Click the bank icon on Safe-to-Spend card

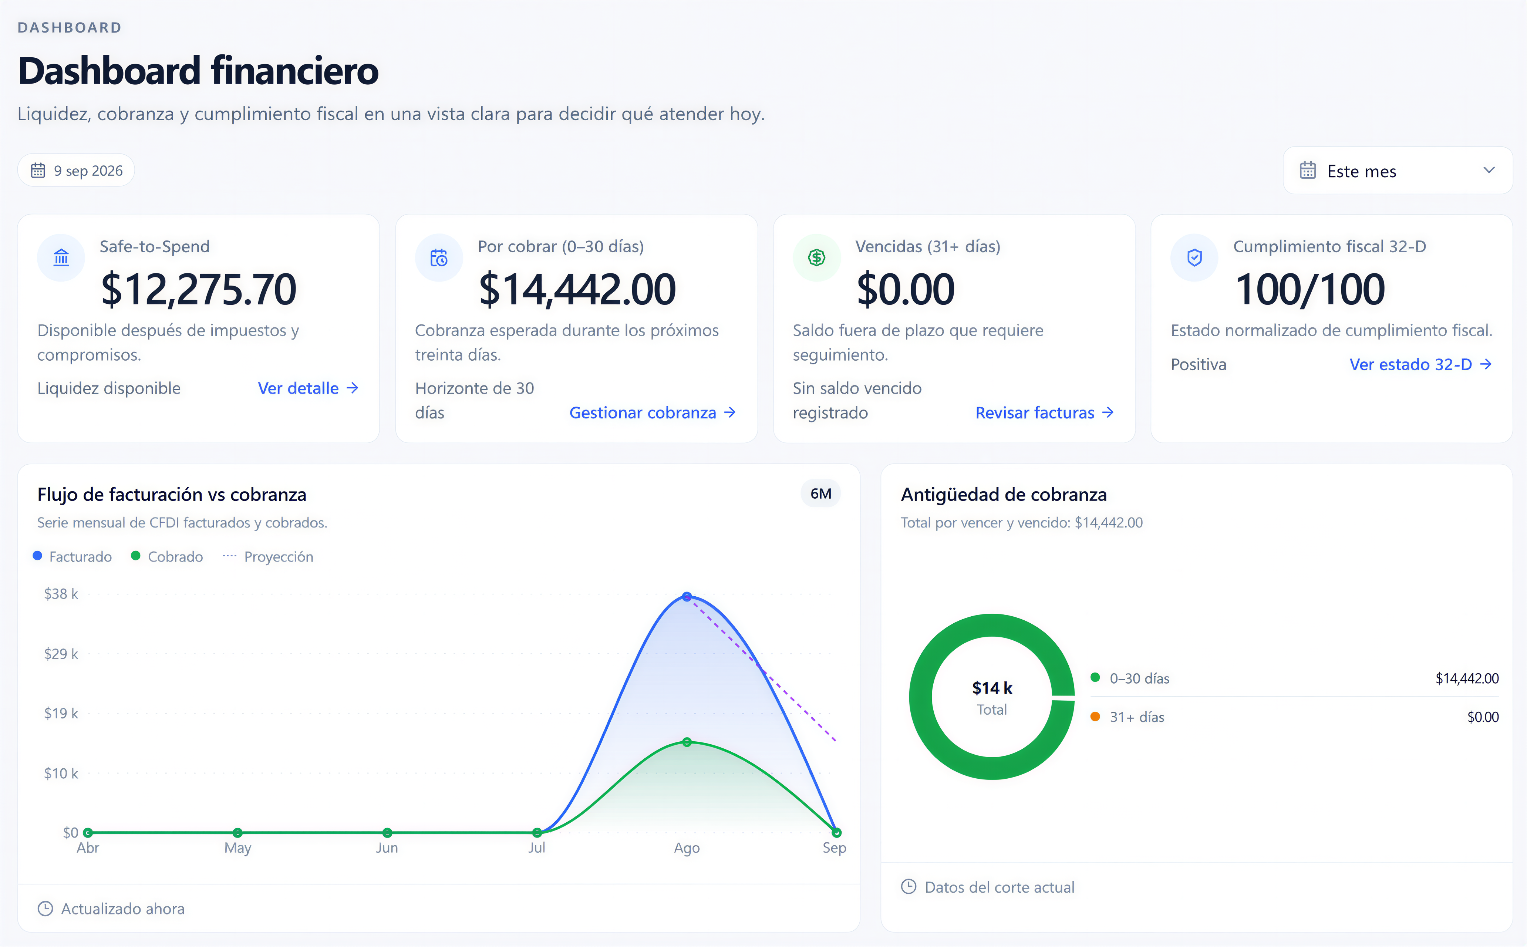[61, 257]
